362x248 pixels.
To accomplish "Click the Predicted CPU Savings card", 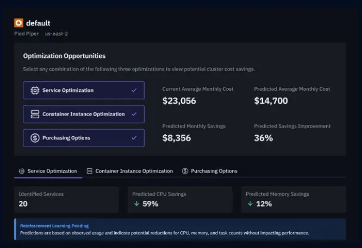I will 180,199.
